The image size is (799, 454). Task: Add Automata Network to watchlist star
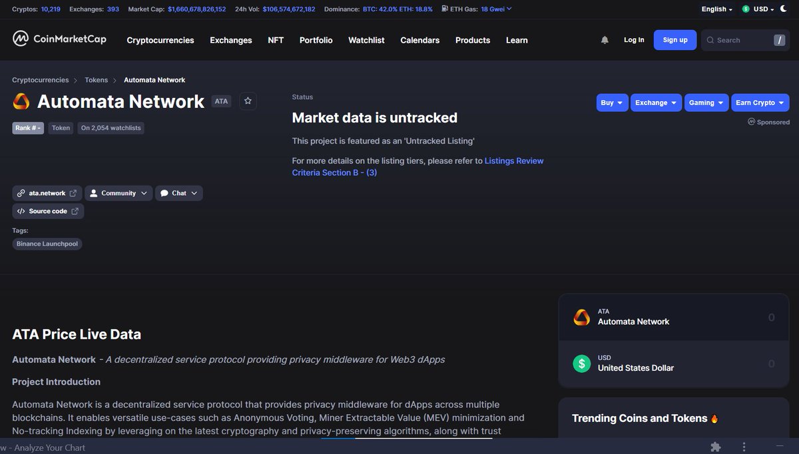point(248,101)
